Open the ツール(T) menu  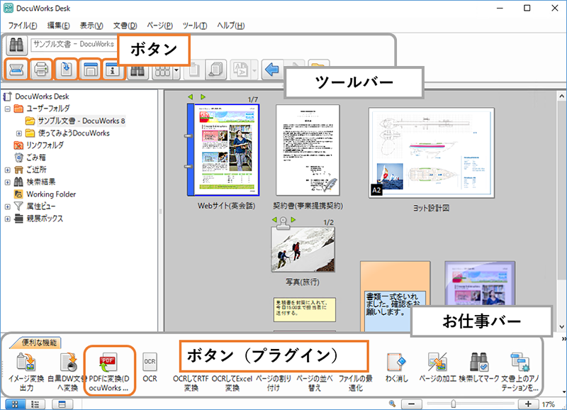click(195, 26)
